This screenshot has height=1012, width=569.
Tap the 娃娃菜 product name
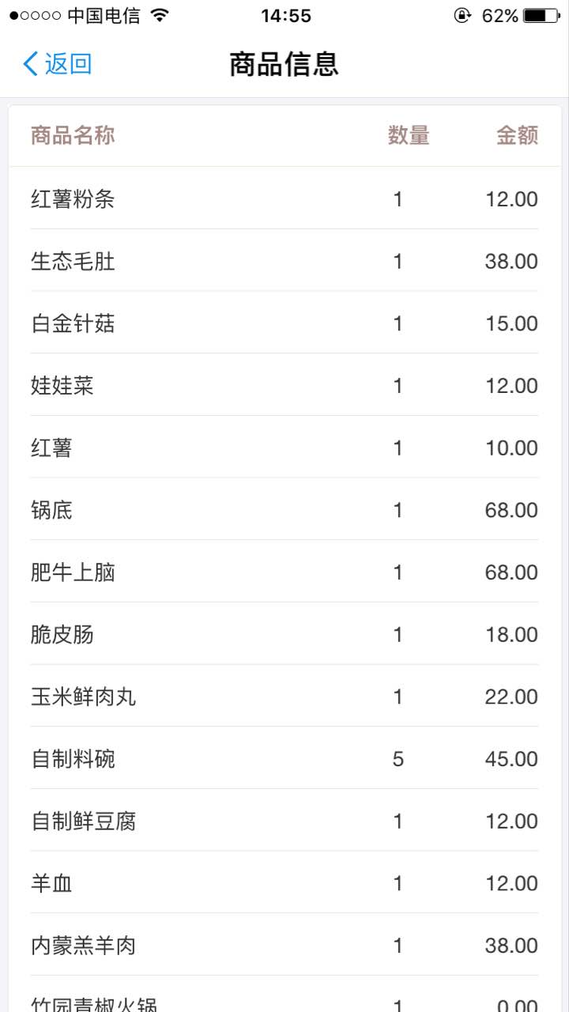(x=62, y=386)
